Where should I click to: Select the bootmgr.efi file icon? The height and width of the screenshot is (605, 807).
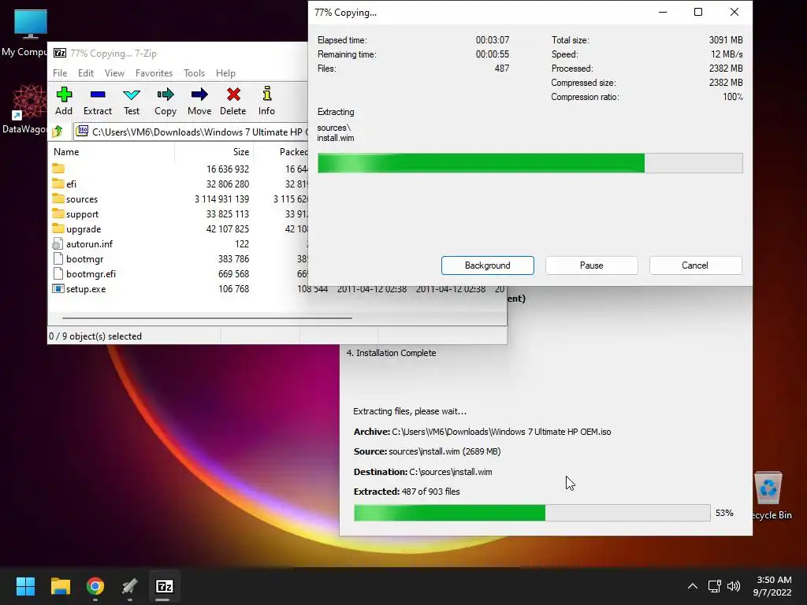(x=58, y=273)
